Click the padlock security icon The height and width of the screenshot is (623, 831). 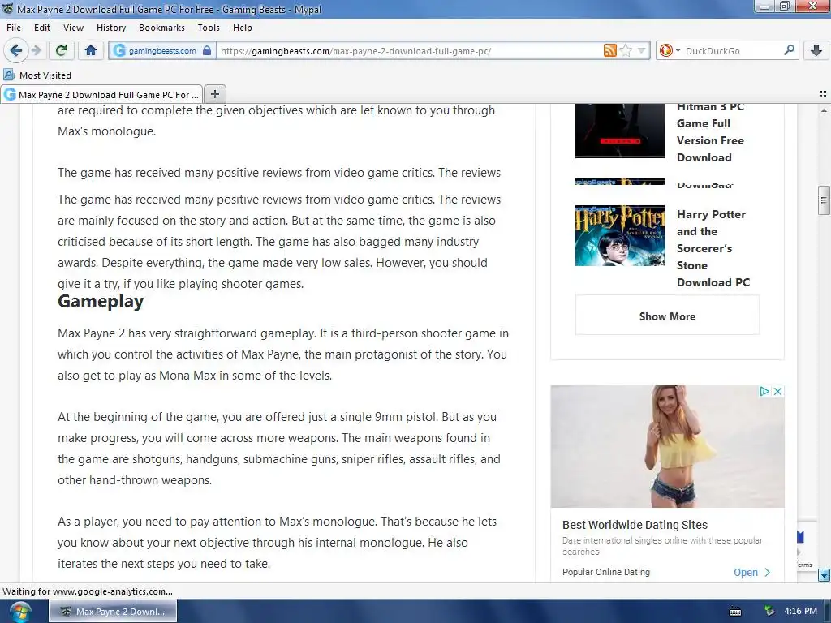click(x=207, y=51)
